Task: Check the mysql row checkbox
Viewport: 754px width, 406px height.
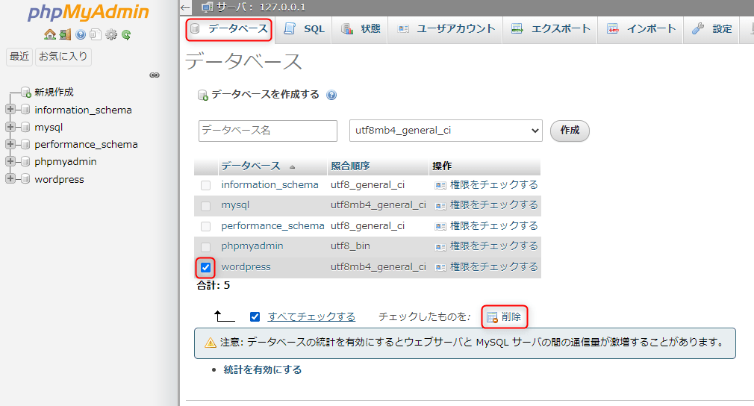Action: 206,206
